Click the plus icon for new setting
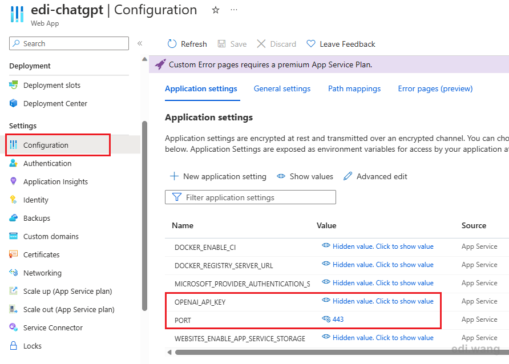Viewport: 509px width, 364px height. pos(174,176)
